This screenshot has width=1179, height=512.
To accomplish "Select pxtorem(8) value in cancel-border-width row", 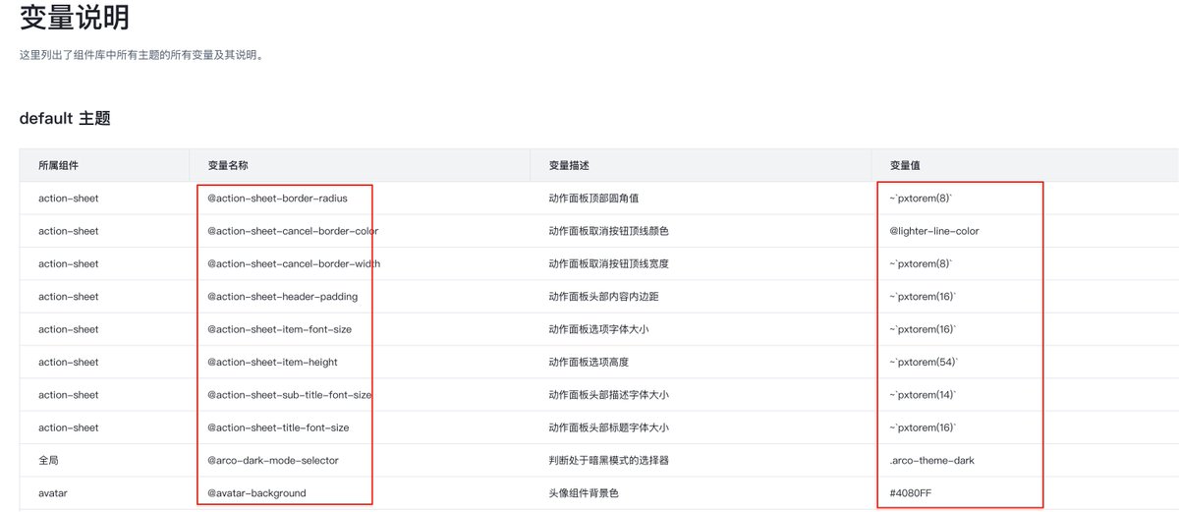I will (921, 263).
